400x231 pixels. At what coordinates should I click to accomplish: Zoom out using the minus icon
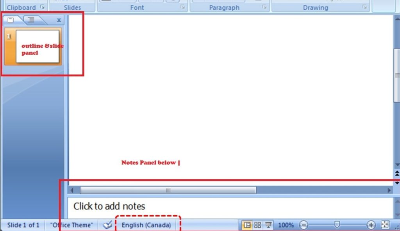pos(304,225)
